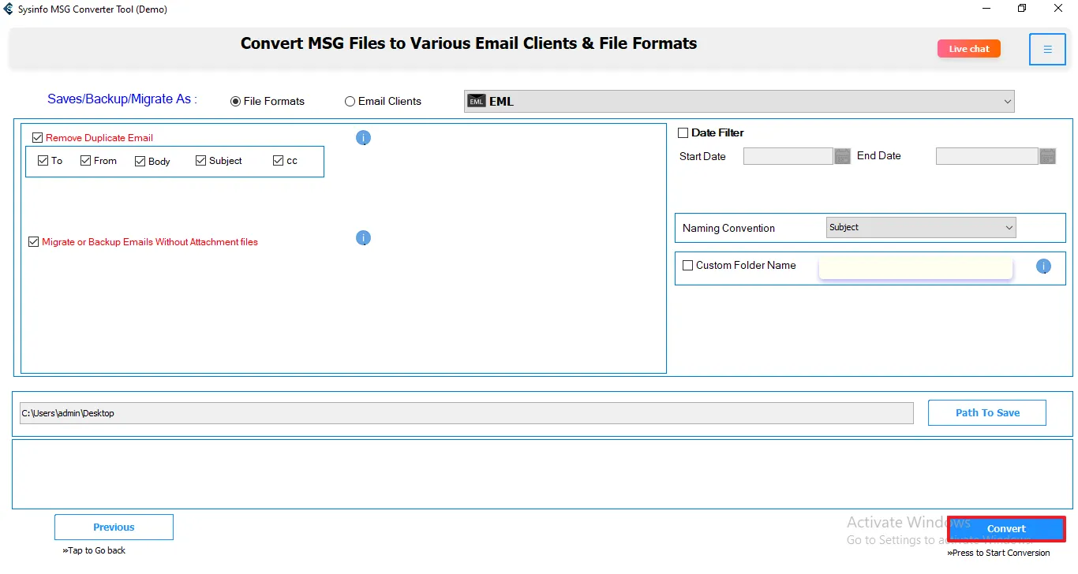This screenshot has height=574, width=1078.
Task: Click info icon next to Custom Folder Name
Action: click(x=1043, y=266)
